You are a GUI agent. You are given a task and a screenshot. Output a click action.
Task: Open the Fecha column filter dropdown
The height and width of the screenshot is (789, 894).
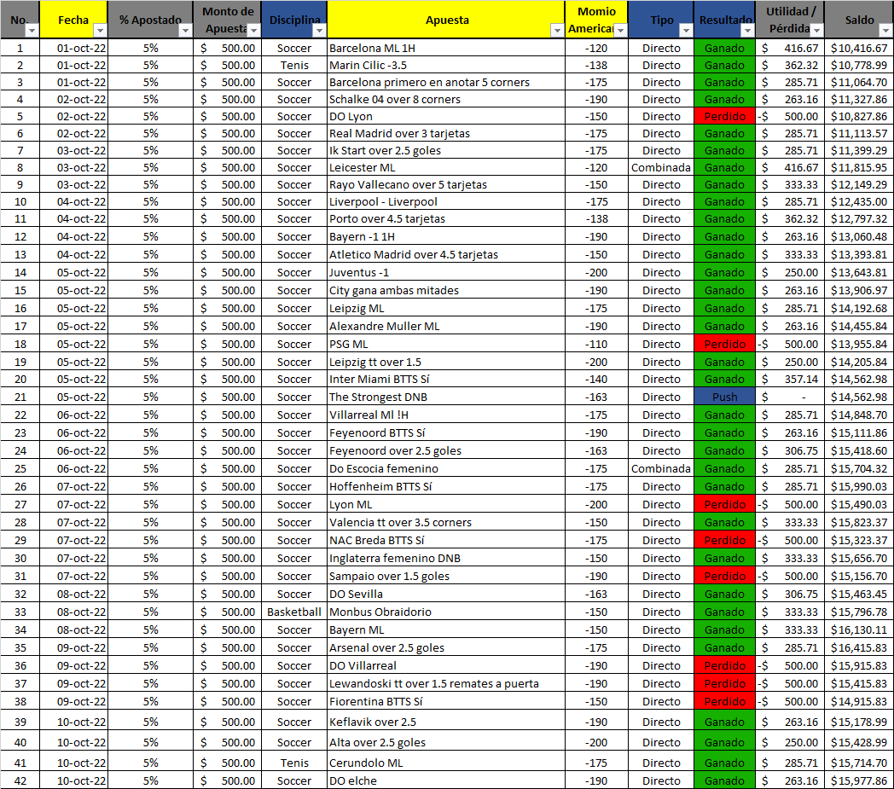click(100, 30)
